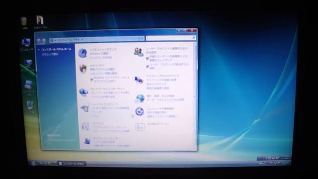The image size is (318, 179).
Task: Open the Hardware and Sound icon
Action: point(85,108)
